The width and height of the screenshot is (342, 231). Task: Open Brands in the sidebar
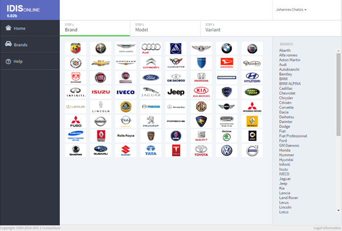coord(30,44)
